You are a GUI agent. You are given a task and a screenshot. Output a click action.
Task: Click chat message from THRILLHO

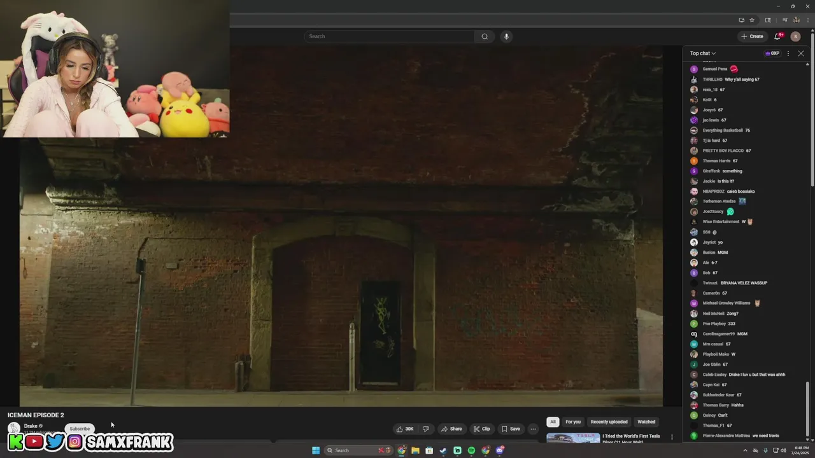[x=731, y=80]
